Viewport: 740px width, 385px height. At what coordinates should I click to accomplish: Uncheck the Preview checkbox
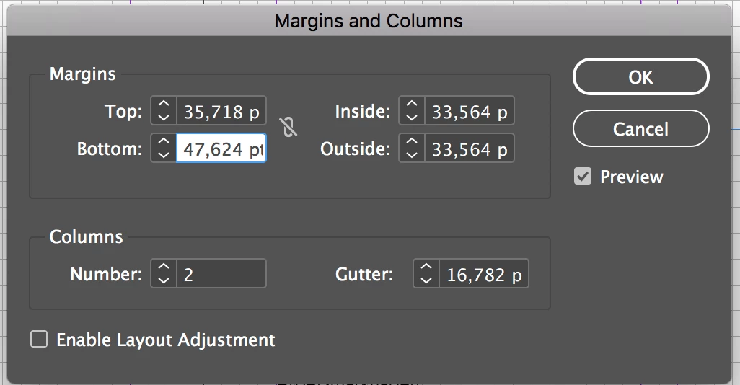(583, 177)
